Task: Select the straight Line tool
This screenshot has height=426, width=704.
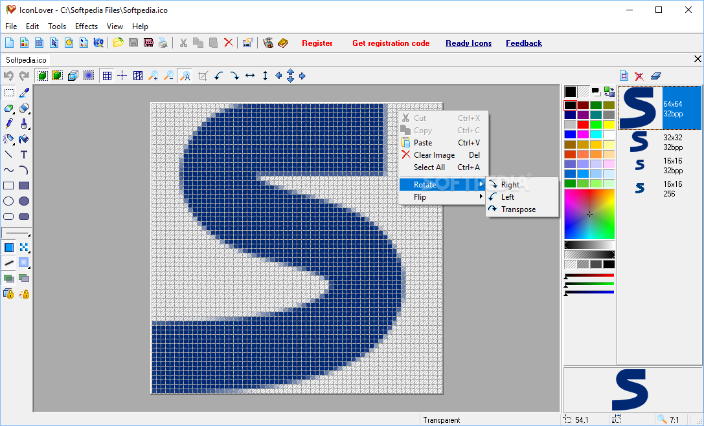Action: pos(9,154)
